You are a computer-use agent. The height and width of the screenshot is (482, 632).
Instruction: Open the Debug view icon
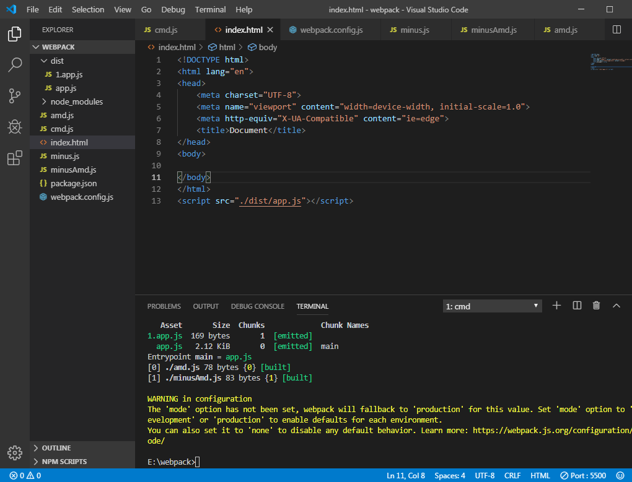pyautogui.click(x=15, y=127)
